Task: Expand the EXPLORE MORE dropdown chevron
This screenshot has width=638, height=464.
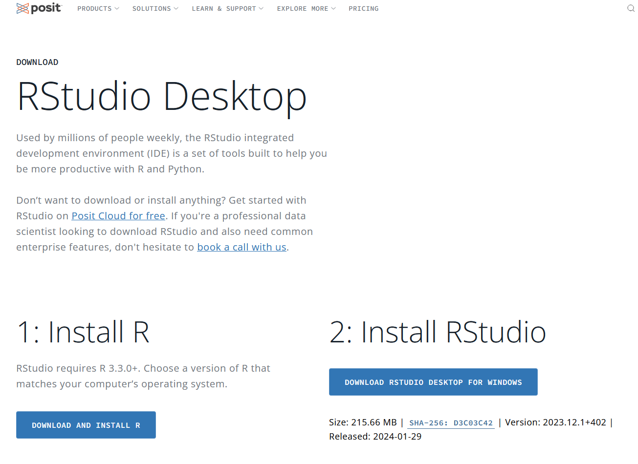Action: [x=333, y=8]
